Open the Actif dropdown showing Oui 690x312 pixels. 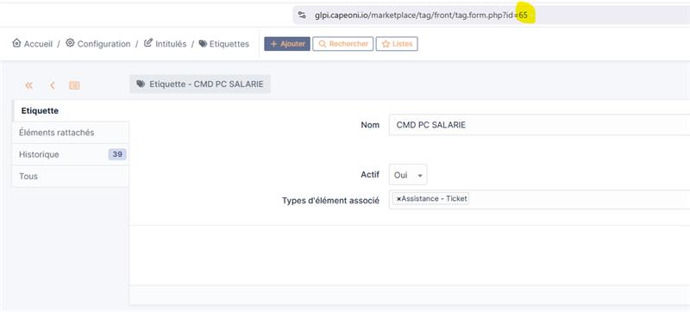(408, 175)
